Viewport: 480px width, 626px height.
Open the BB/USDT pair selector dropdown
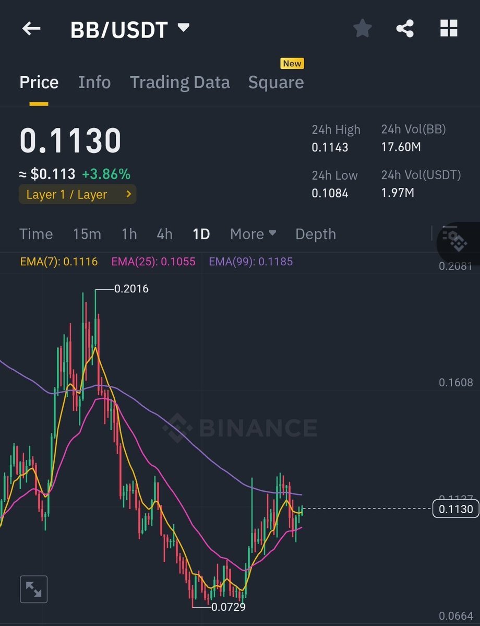pyautogui.click(x=130, y=30)
